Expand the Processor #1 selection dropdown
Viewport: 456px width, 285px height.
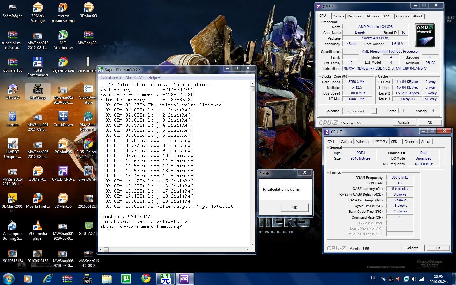coord(373,111)
